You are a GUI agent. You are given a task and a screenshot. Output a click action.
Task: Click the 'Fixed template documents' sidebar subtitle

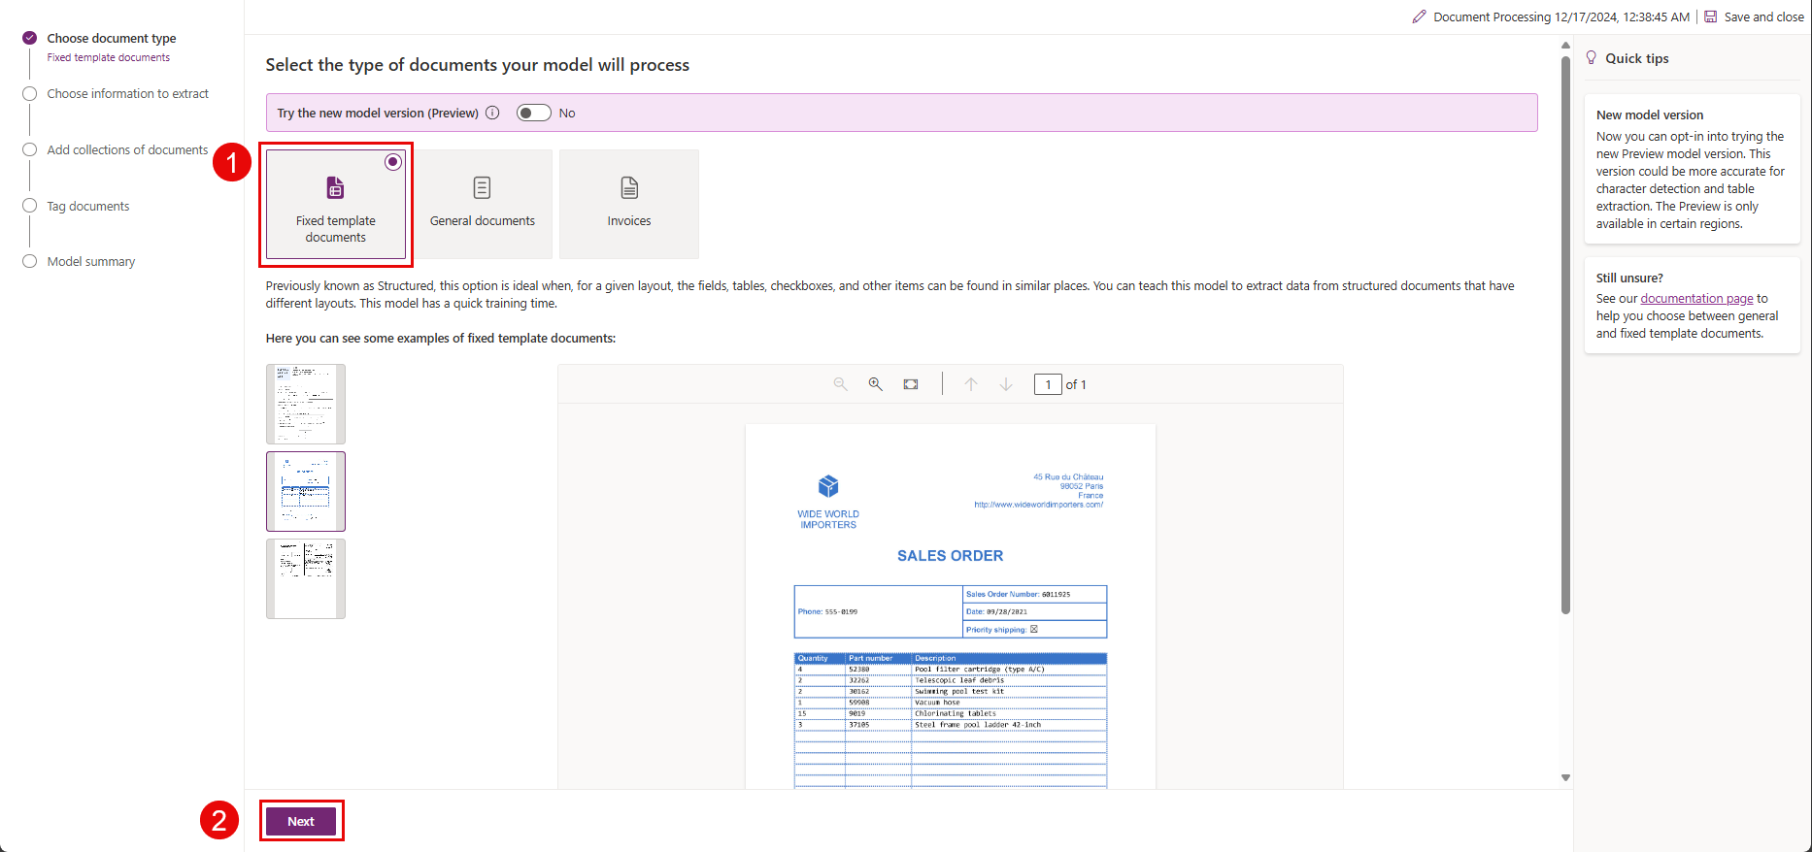109,57
